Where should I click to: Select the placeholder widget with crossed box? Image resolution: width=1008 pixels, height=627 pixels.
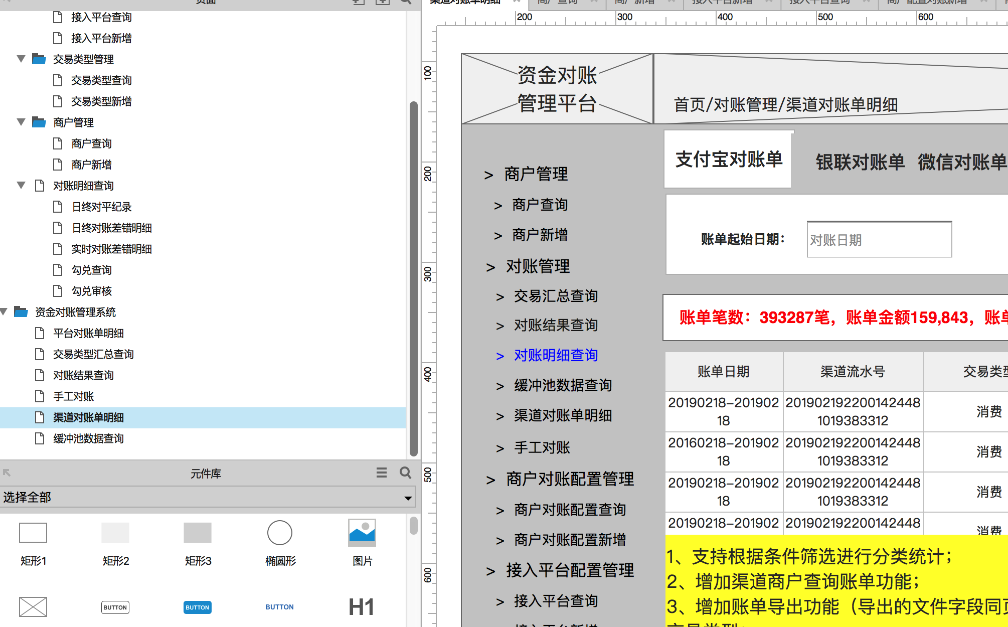point(33,607)
